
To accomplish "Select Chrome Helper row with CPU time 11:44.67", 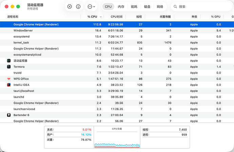I will pos(117,49).
